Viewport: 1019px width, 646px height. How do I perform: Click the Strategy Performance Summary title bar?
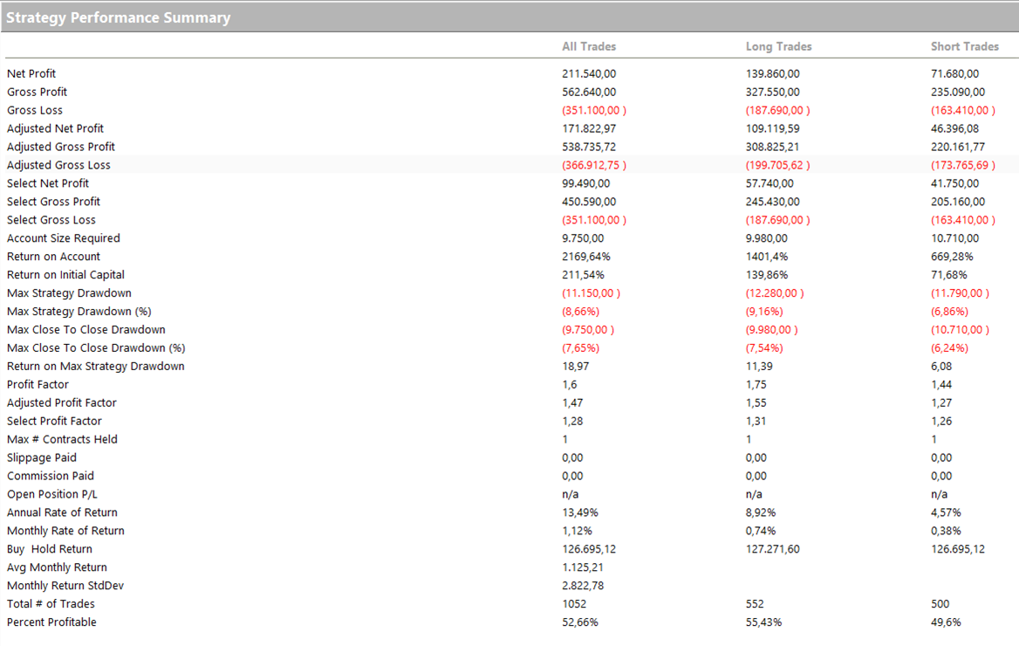coord(119,17)
